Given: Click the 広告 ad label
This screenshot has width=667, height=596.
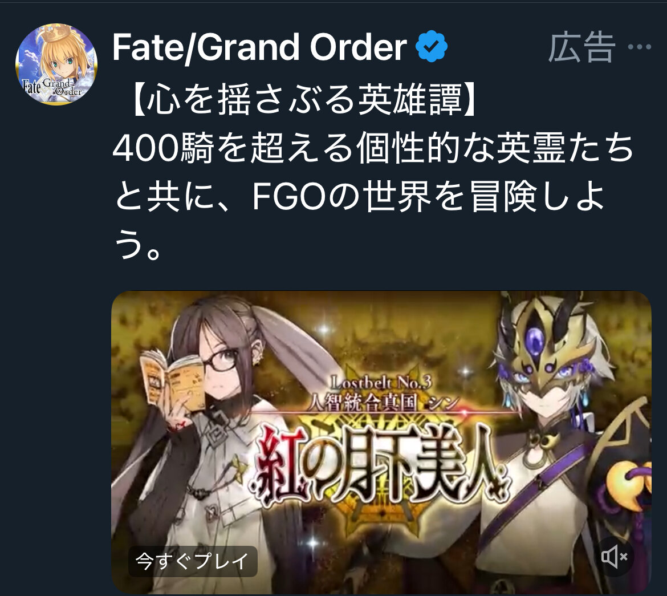Looking at the screenshot, I should pos(581,47).
